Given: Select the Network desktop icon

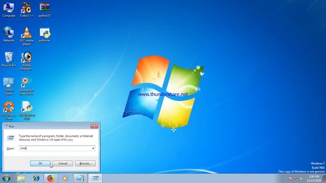Looking at the screenshot, I should 9,35.
